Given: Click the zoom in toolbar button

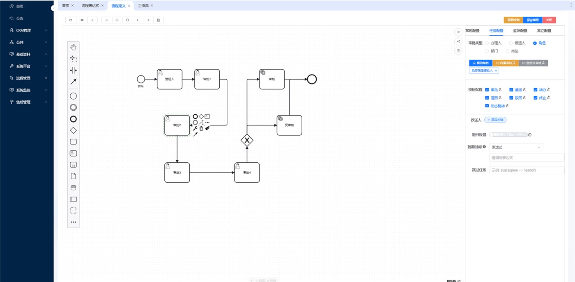Looking at the screenshot, I should (x=117, y=20).
